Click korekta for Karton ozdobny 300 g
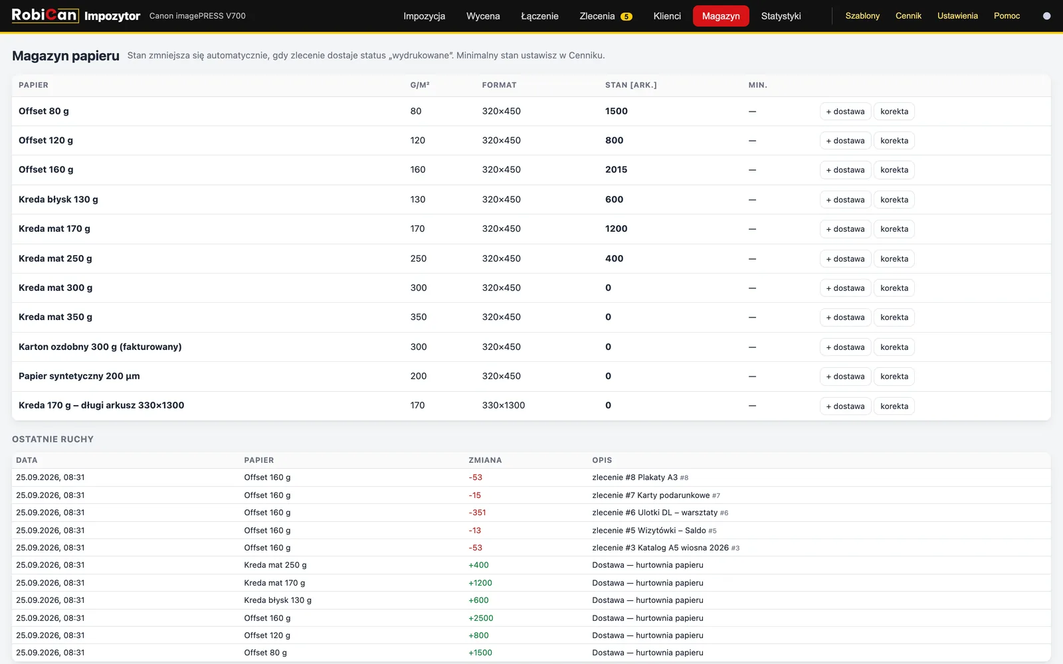The height and width of the screenshot is (664, 1063). pos(894,347)
